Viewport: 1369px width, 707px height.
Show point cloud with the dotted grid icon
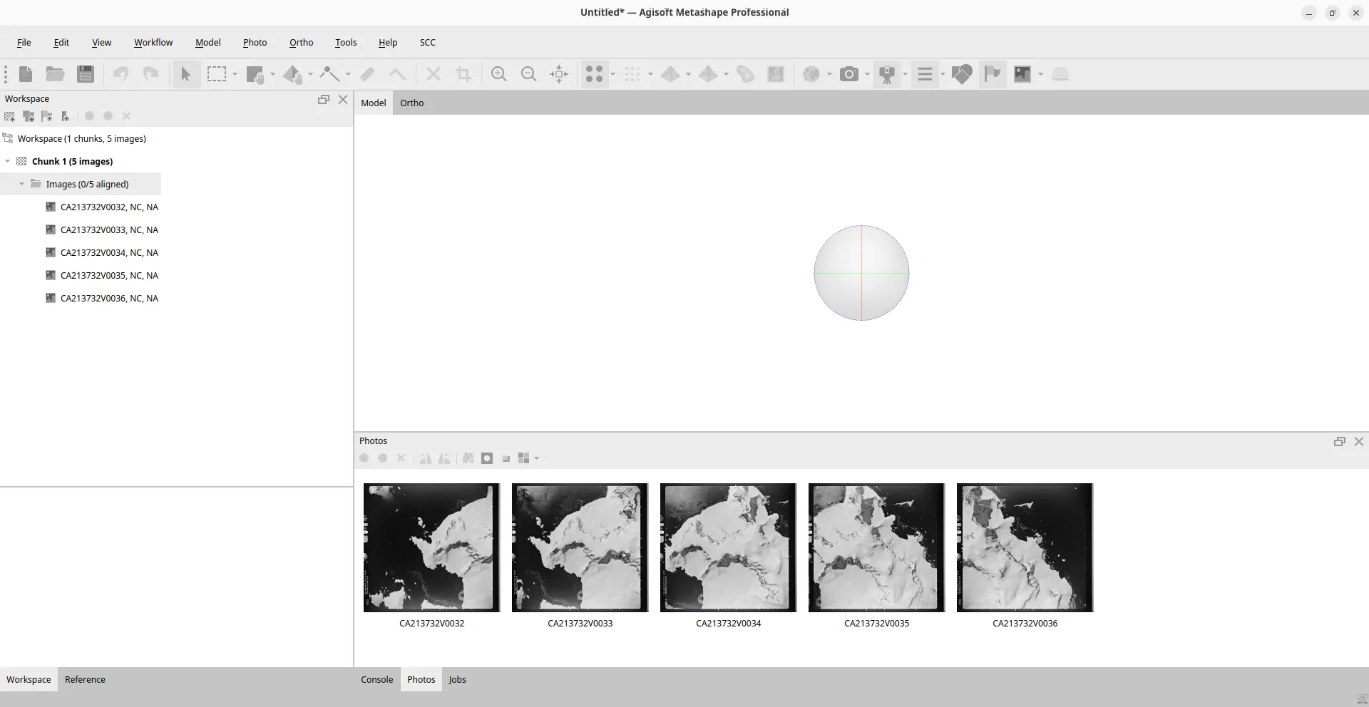[632, 74]
